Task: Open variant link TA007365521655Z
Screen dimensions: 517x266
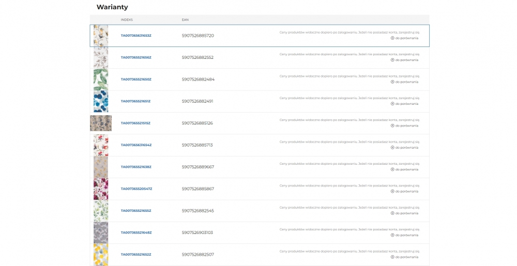Action: 136,211
